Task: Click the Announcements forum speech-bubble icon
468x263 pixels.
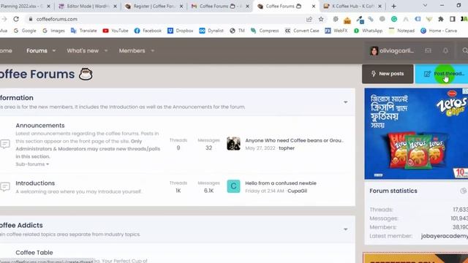Action: pyautogui.click(x=5, y=144)
